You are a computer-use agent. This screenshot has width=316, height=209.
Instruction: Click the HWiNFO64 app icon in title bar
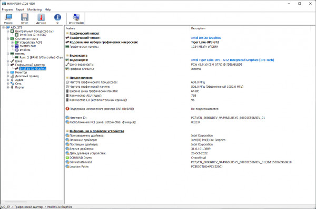pos(4,4)
